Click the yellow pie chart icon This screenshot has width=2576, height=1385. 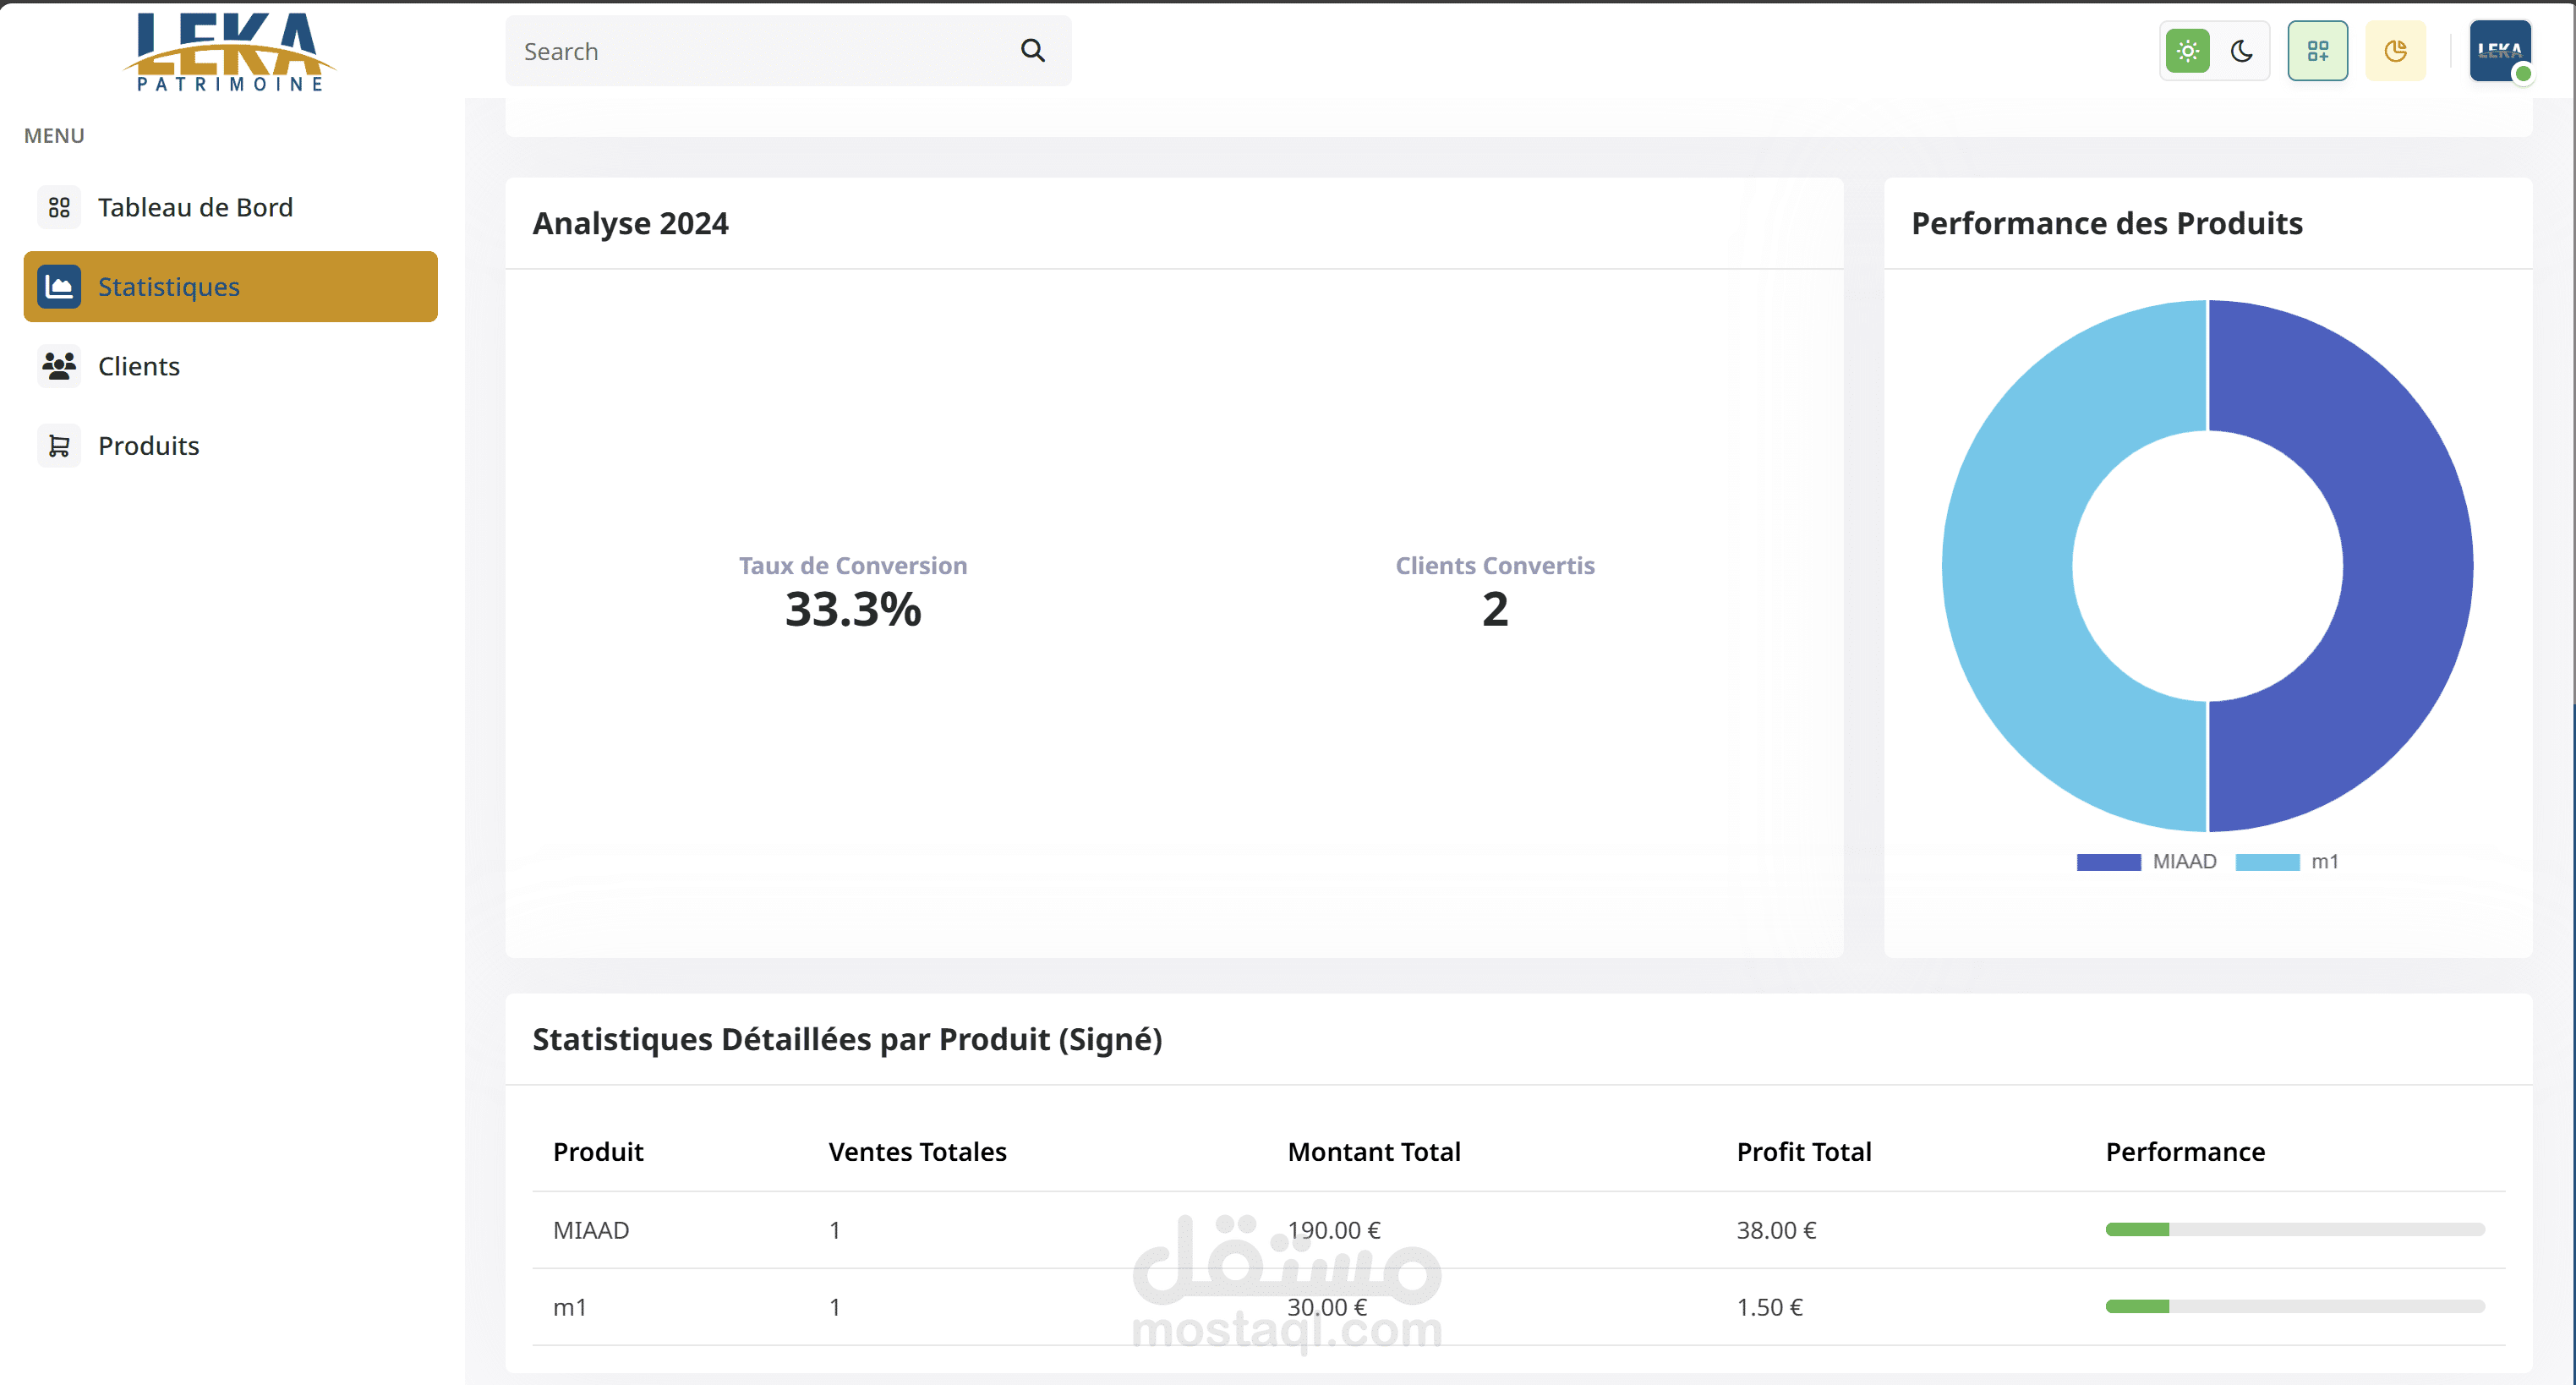click(2395, 51)
